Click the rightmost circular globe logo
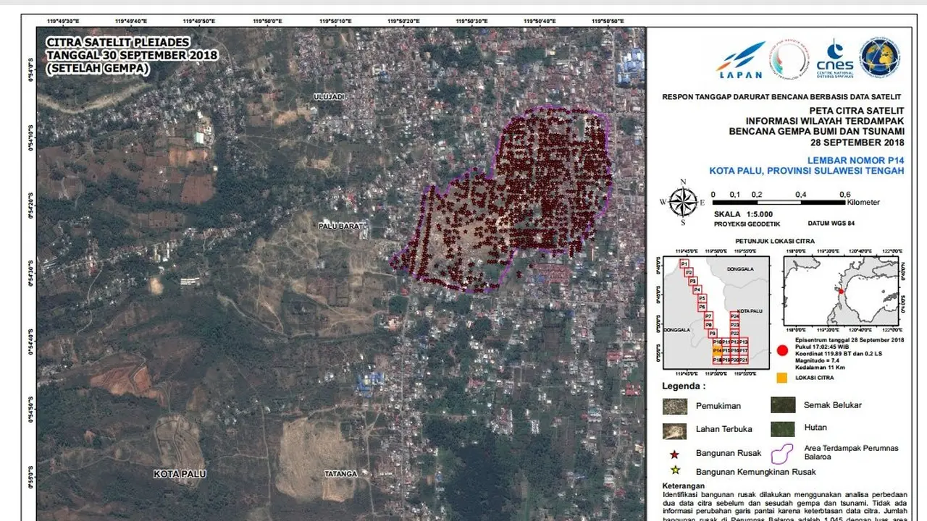 pyautogui.click(x=880, y=58)
